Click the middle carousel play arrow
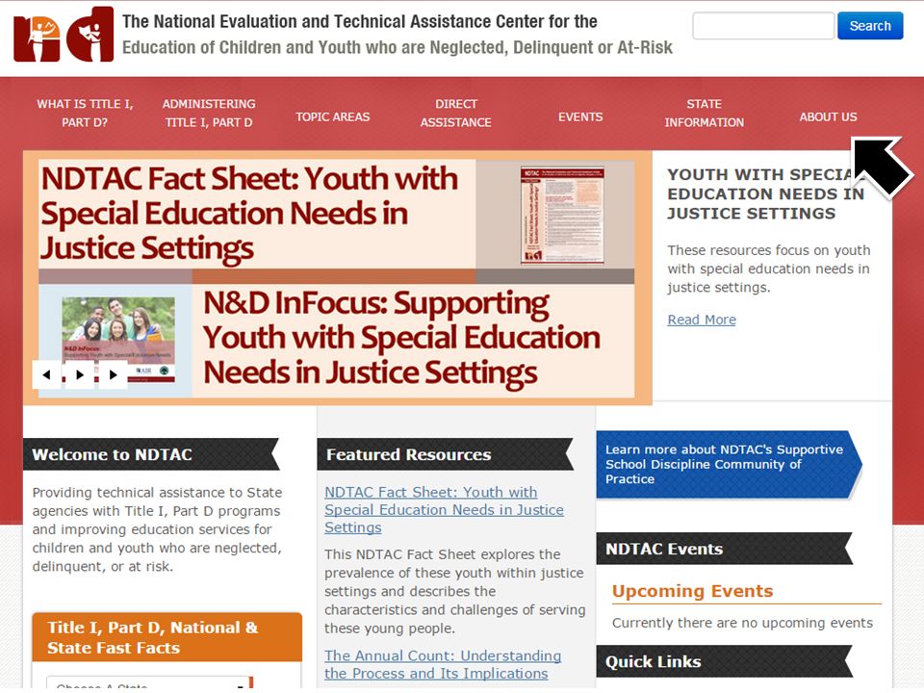This screenshot has width=924, height=693. click(x=80, y=374)
